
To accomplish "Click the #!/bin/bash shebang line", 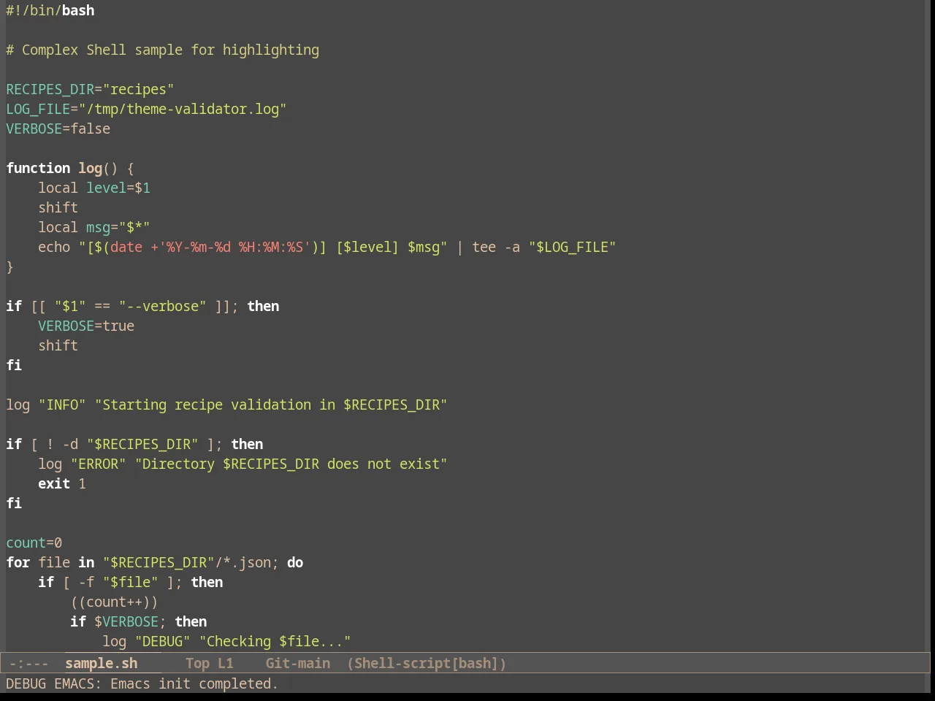I will [50, 10].
